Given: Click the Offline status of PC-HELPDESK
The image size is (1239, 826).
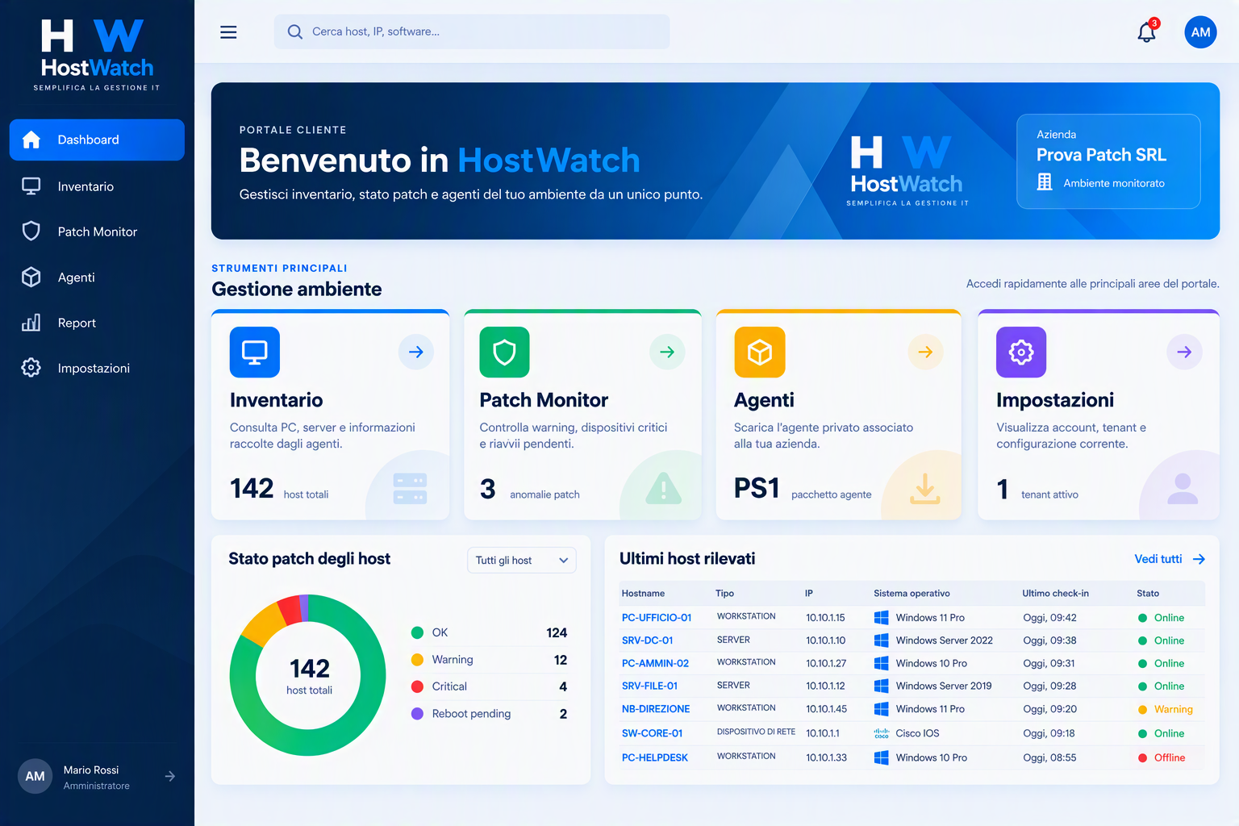Looking at the screenshot, I should point(1162,757).
